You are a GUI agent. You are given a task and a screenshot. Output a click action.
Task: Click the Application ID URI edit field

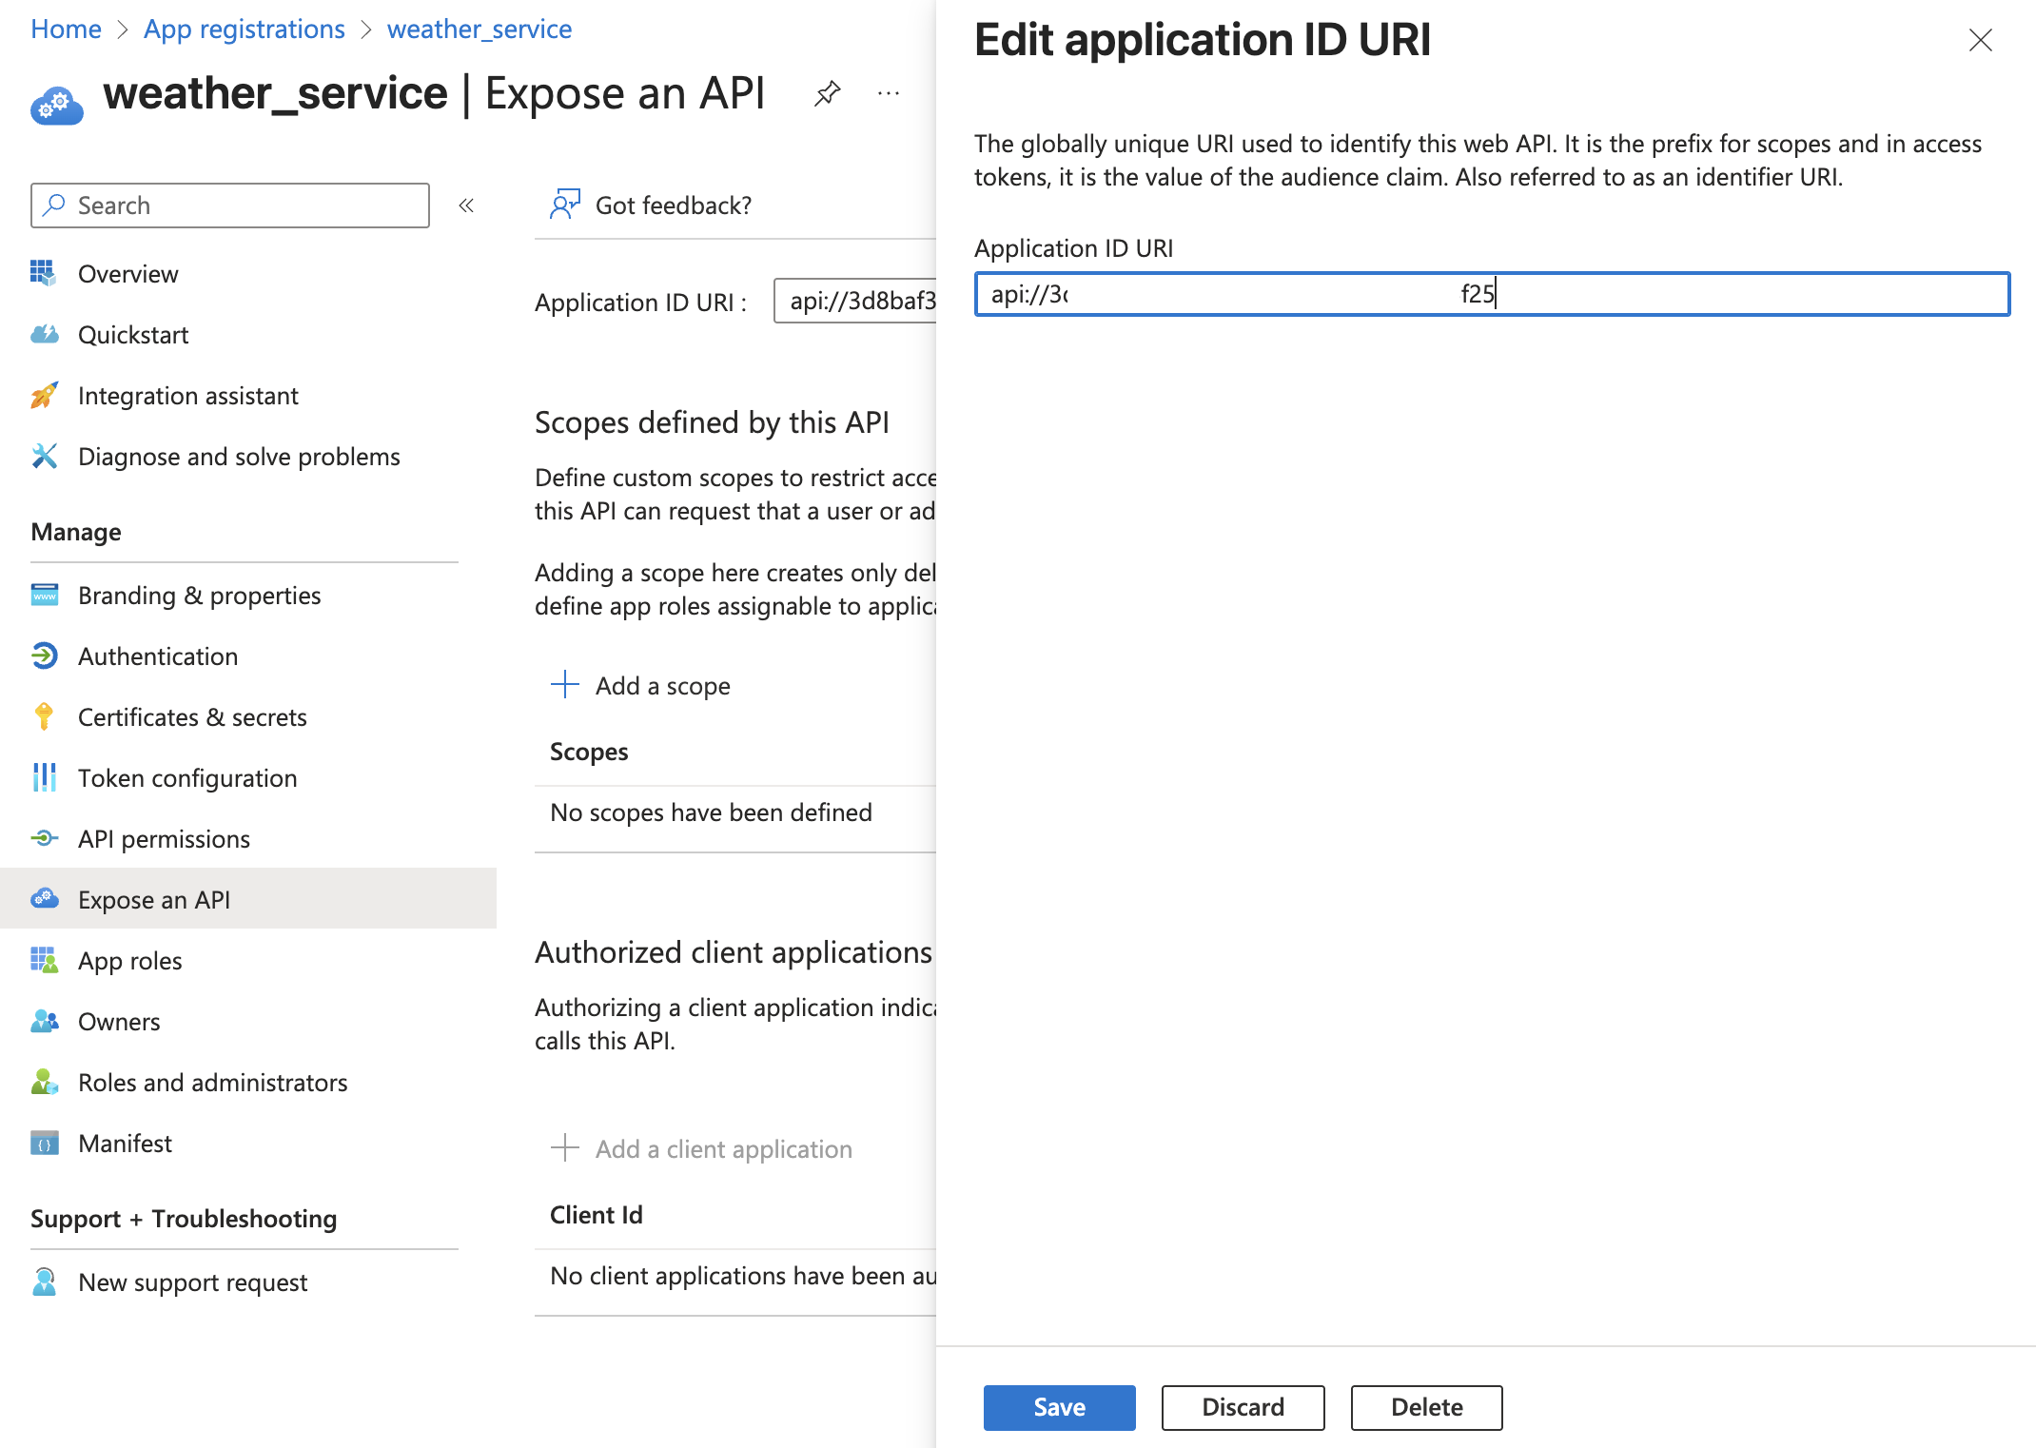[1492, 294]
